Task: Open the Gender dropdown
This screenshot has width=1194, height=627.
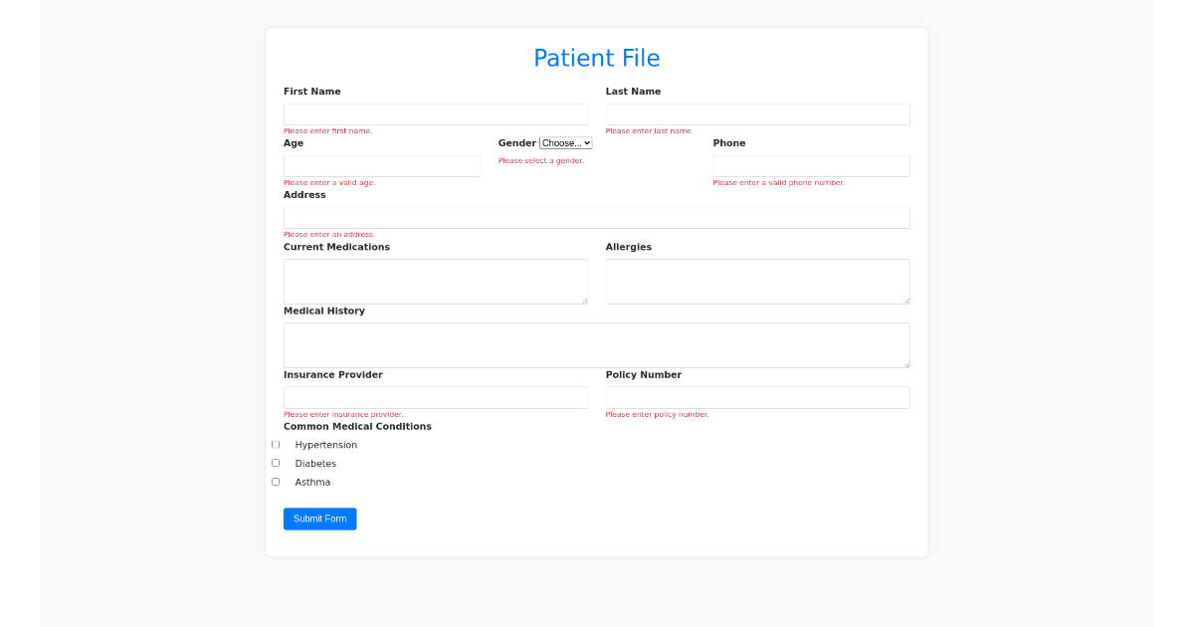Action: (566, 143)
